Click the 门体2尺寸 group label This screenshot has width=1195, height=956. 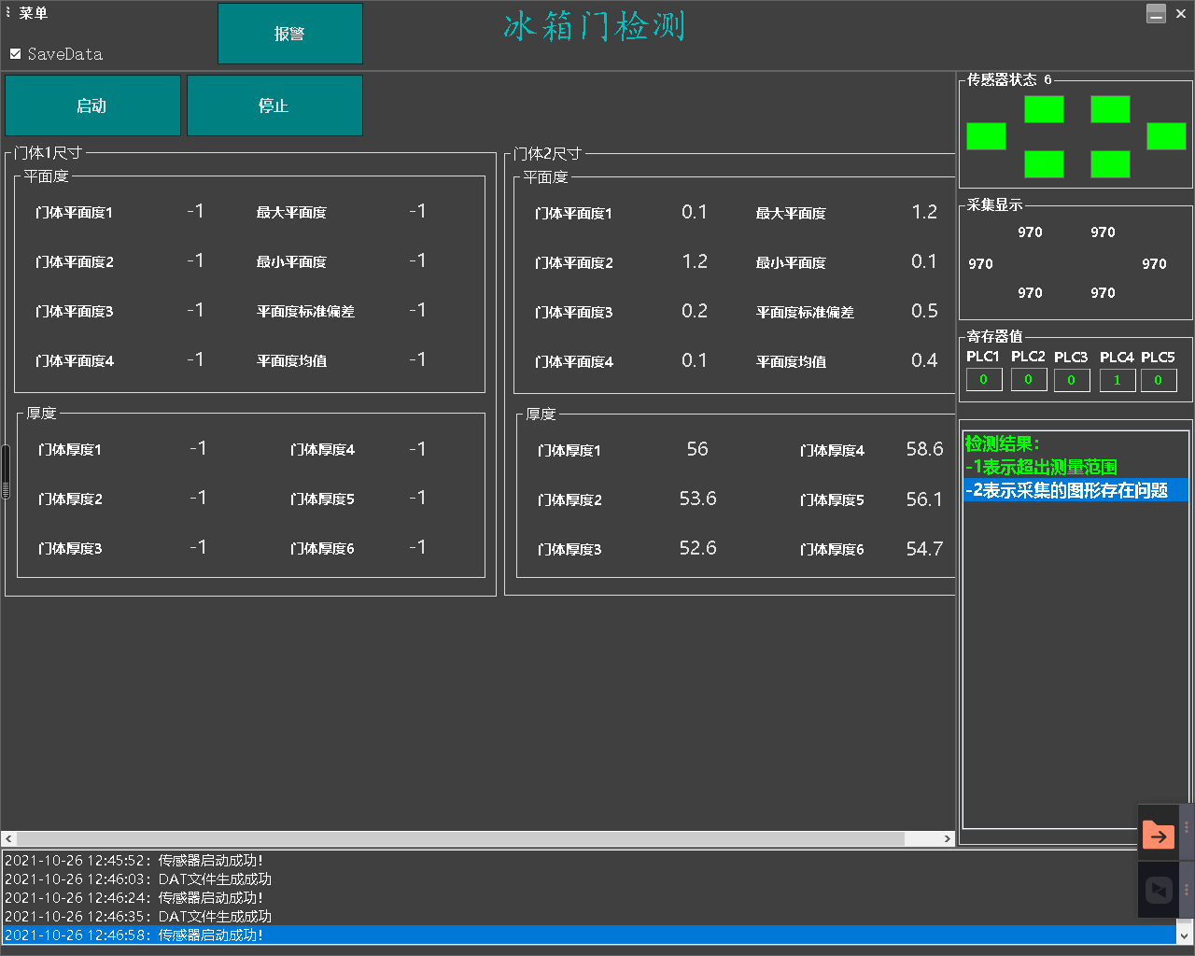(548, 154)
